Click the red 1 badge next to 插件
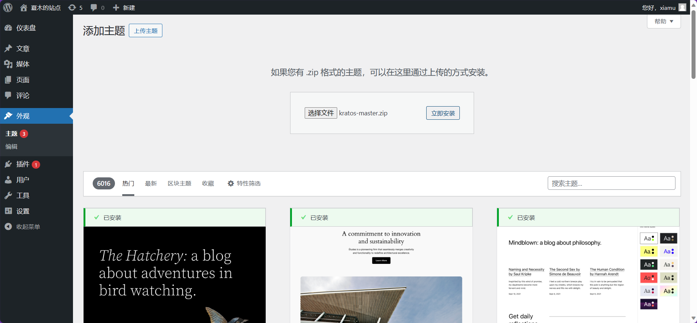 36,165
